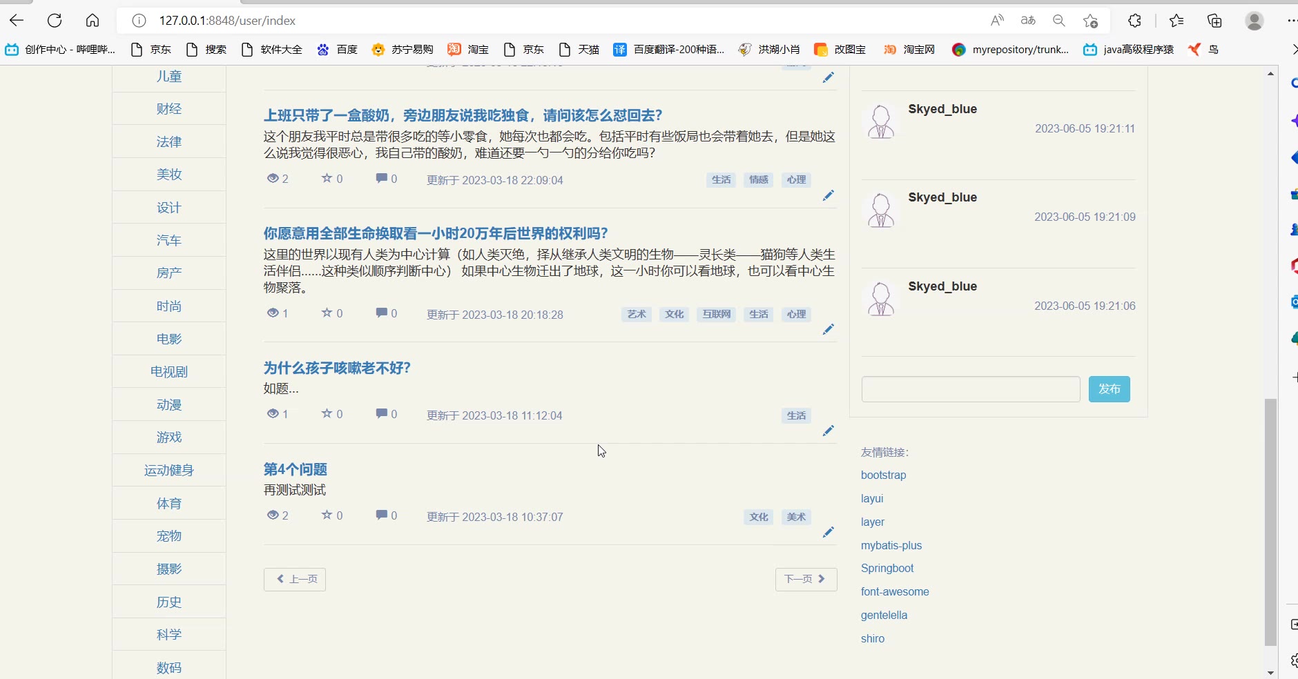Open the mybatis-plus friendly link

pyautogui.click(x=891, y=545)
